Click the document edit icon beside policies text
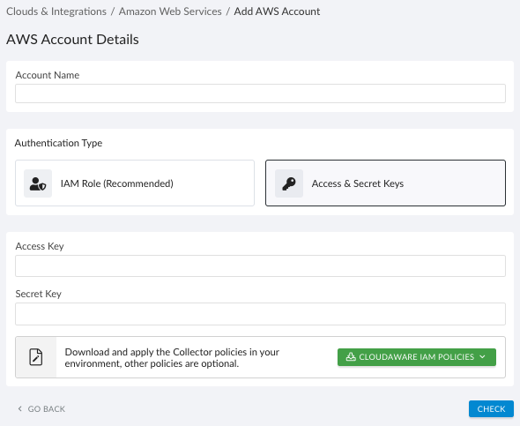 36,357
